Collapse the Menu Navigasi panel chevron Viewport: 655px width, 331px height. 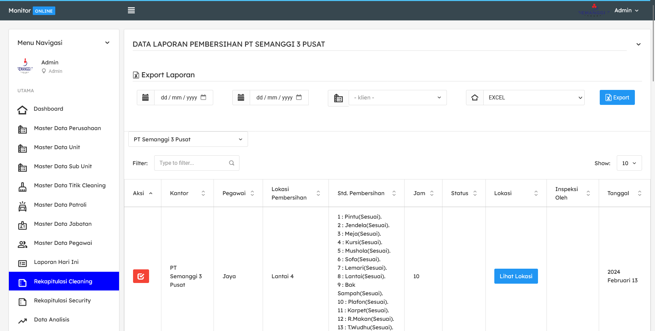(107, 43)
